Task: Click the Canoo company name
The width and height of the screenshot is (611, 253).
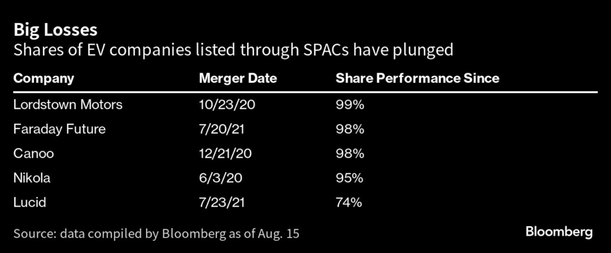Action: click(33, 154)
